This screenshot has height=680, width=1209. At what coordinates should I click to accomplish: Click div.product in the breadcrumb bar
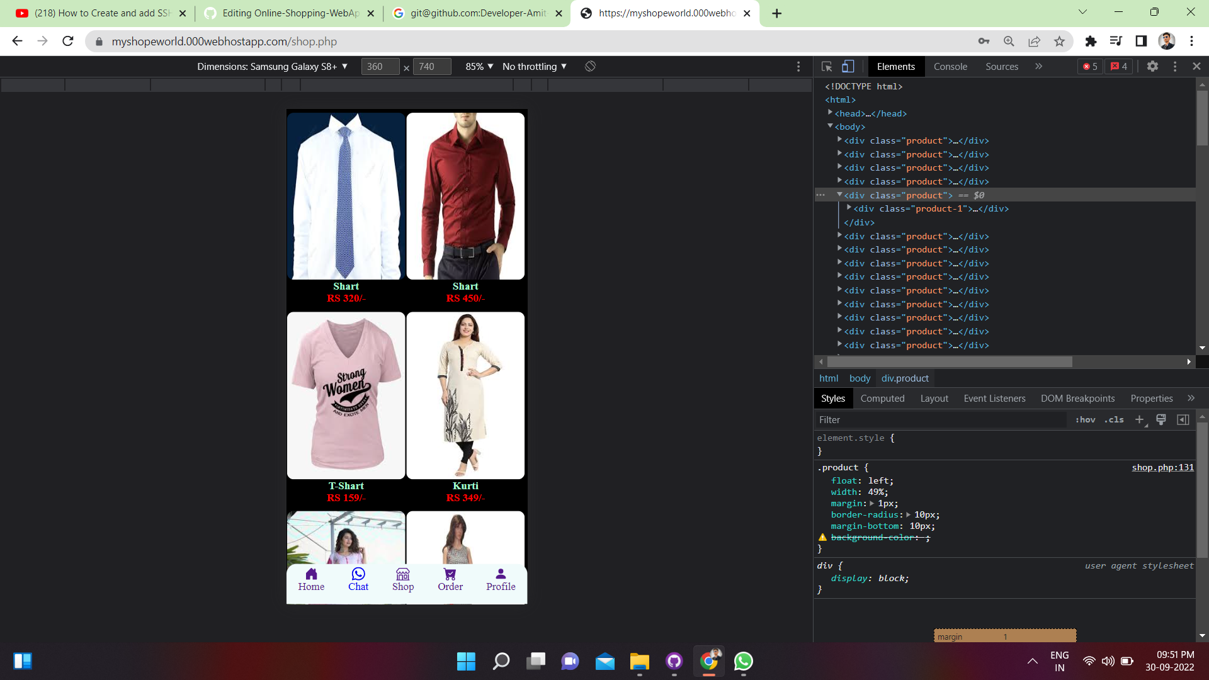905,378
